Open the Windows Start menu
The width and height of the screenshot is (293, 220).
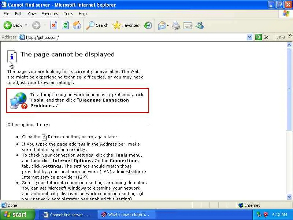click(x=17, y=214)
